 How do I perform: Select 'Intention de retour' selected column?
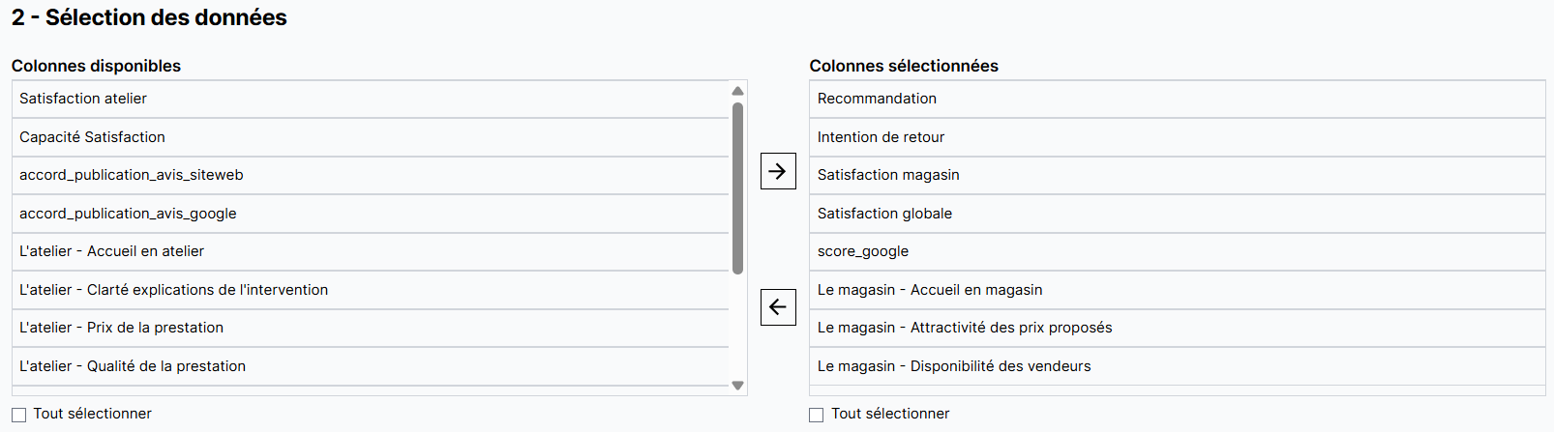[x=881, y=137]
